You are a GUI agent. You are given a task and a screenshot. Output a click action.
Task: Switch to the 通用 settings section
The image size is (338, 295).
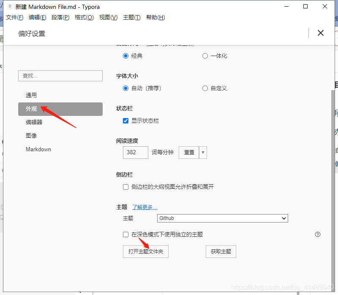pos(60,95)
